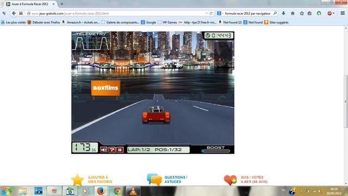Image resolution: width=348 pixels, height=196 pixels.
Task: Click the Telemetry graph panel
Action: click(x=92, y=41)
